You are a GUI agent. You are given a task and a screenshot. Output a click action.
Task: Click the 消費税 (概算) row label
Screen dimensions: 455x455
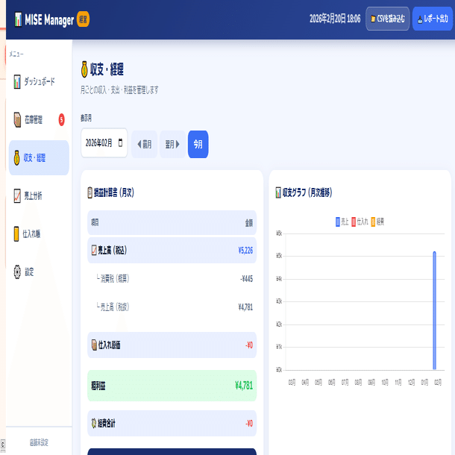(115, 278)
